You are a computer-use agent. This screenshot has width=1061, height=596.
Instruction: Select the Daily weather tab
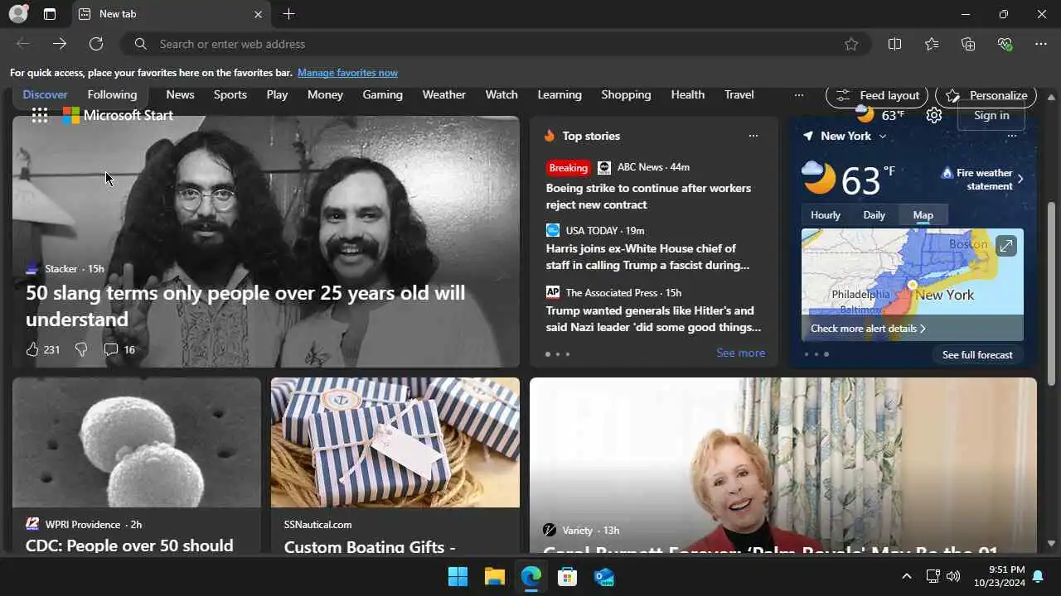click(x=874, y=214)
